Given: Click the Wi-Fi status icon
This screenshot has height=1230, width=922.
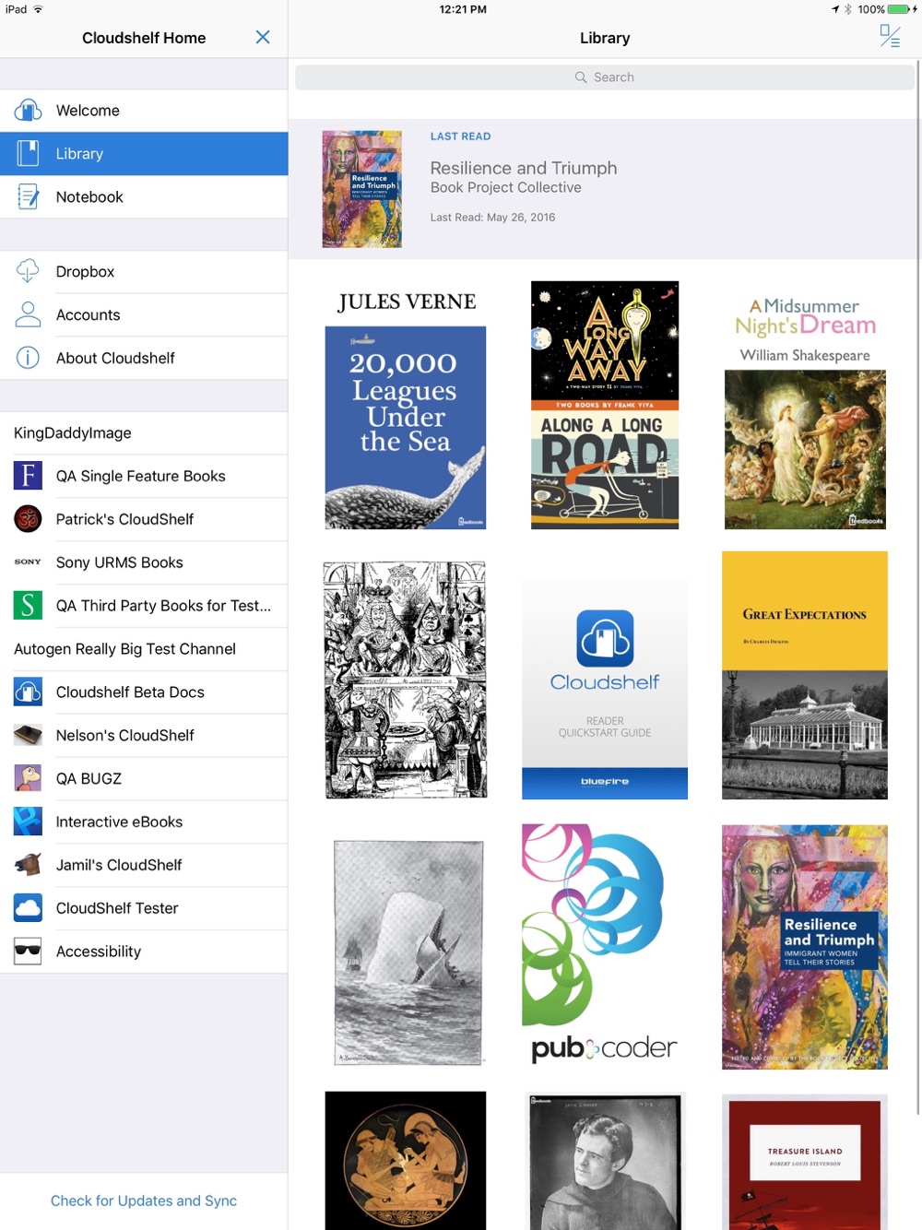Looking at the screenshot, I should [x=38, y=9].
